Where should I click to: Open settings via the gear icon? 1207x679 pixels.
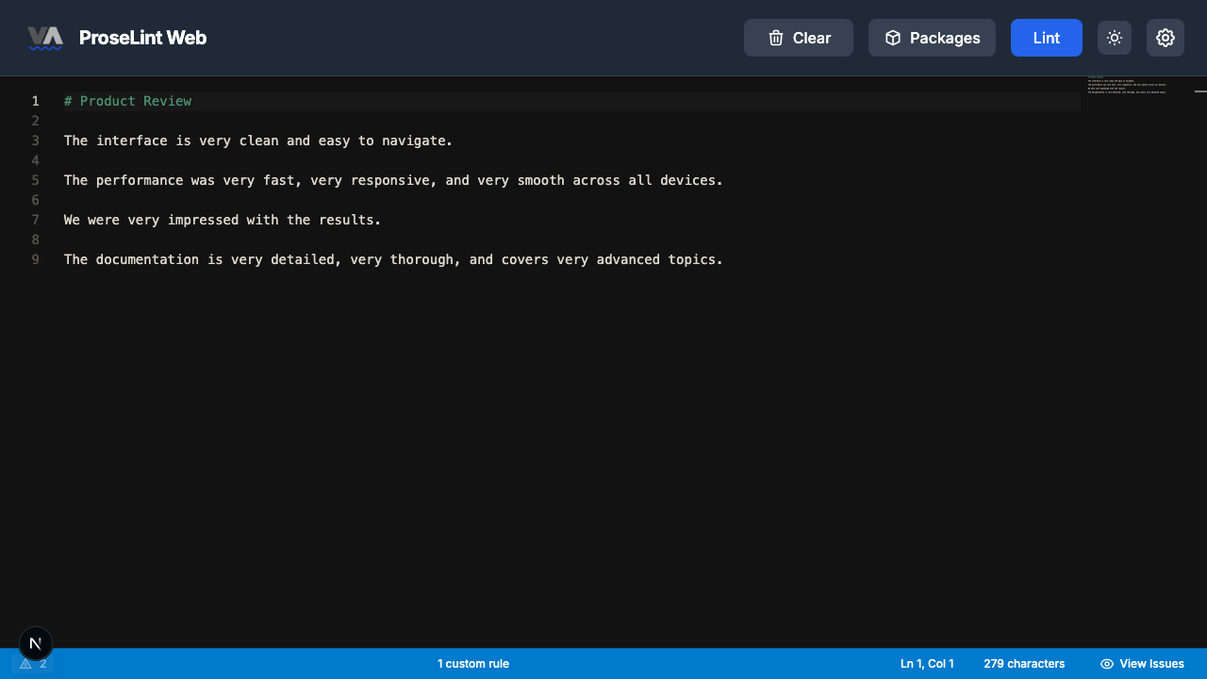tap(1166, 38)
